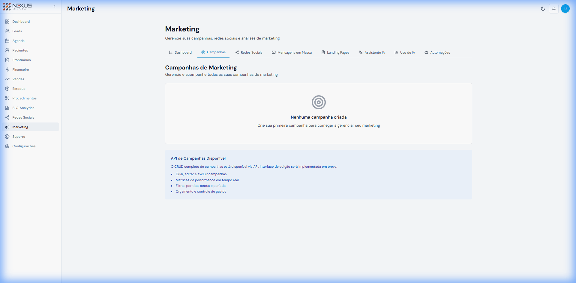Navigate to Pacientes in the sidebar
Image resolution: width=576 pixels, height=283 pixels.
[x=20, y=50]
